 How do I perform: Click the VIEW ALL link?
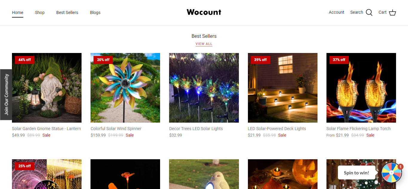coord(204,44)
